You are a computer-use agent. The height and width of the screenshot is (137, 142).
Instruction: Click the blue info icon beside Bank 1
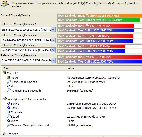coord(9,103)
